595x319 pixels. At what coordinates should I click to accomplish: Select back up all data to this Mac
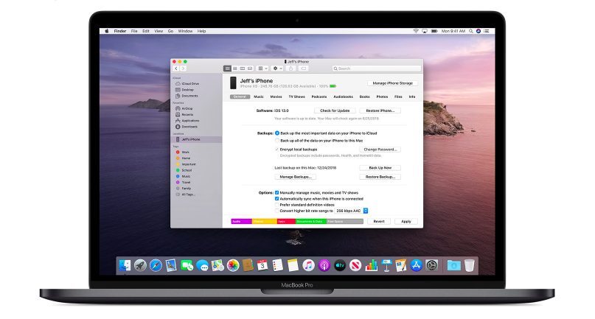tap(277, 140)
